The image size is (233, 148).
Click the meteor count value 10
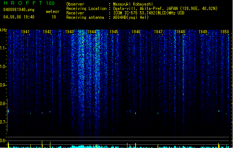pyautogui.click(x=54, y=17)
